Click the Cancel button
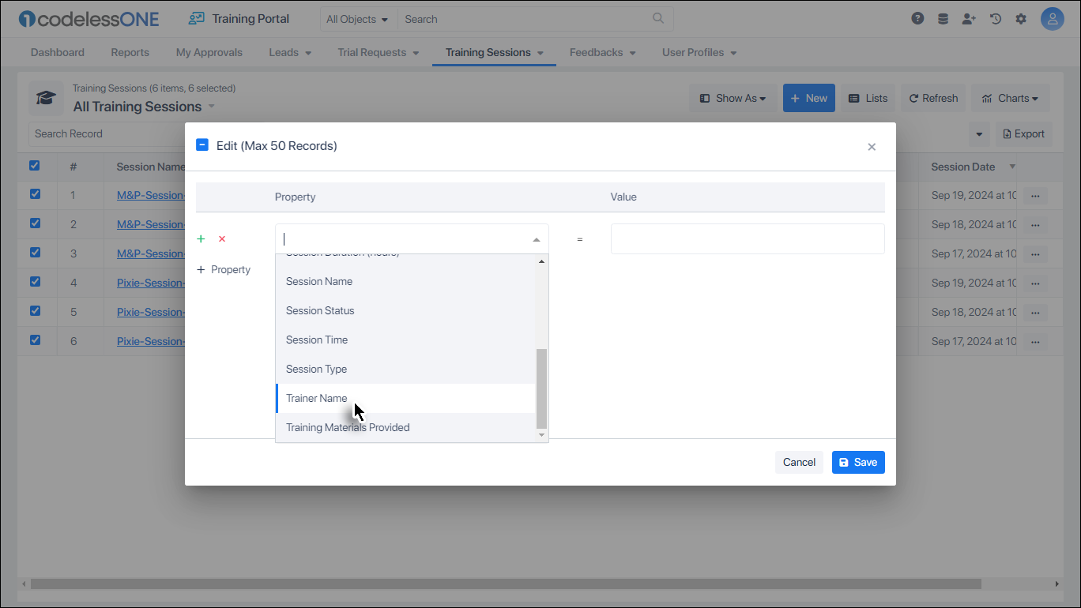 click(799, 462)
